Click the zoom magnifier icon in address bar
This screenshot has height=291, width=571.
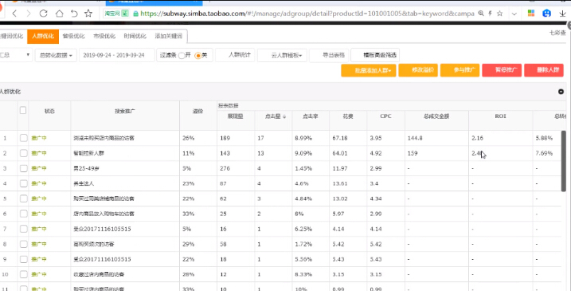click(481, 14)
